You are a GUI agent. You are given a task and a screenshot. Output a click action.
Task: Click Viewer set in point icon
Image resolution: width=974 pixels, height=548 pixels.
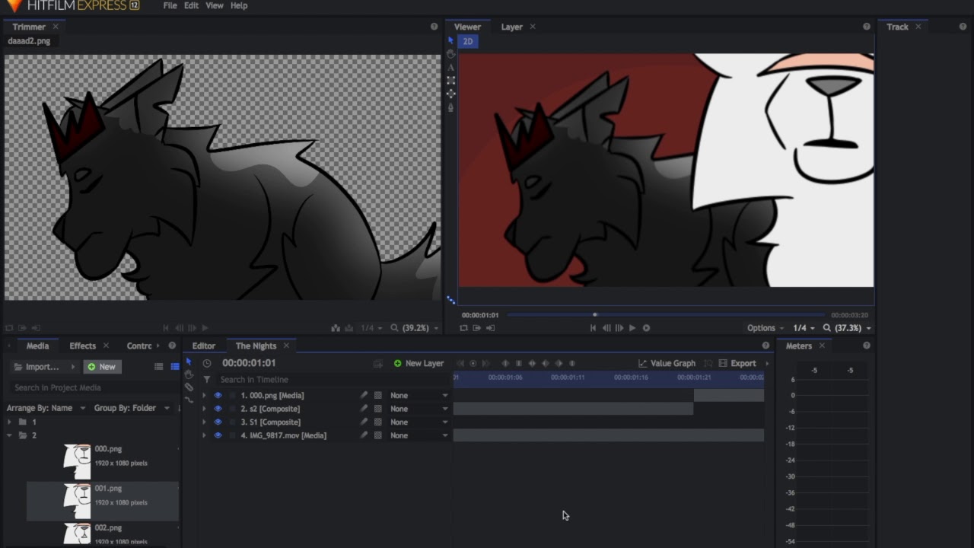(476, 328)
